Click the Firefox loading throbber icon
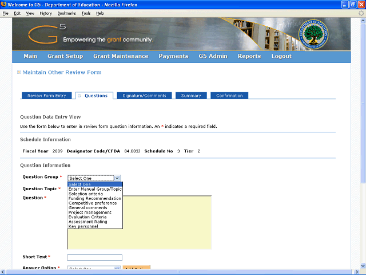 (x=361, y=13)
